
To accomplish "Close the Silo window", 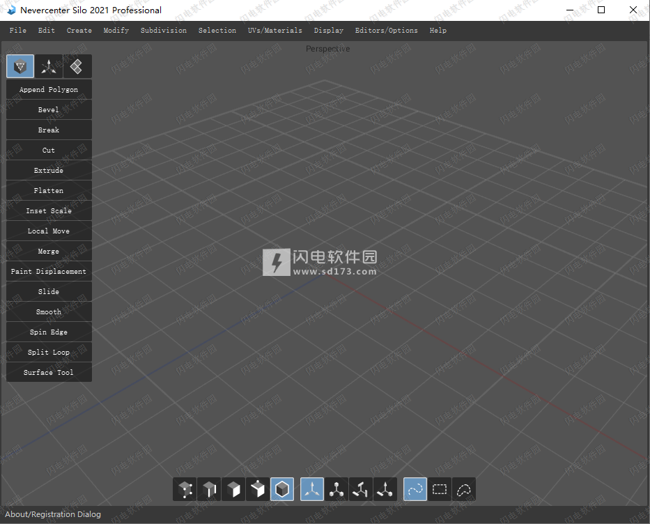I will tap(633, 10).
